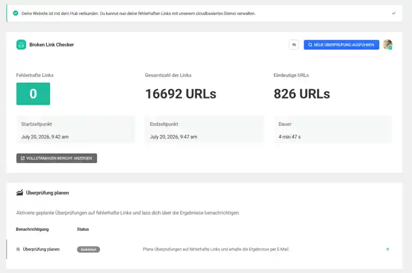The width and height of the screenshot is (412, 273).
Task: Click the chart icon beside Überprüfung planen heading
Action: click(20, 193)
